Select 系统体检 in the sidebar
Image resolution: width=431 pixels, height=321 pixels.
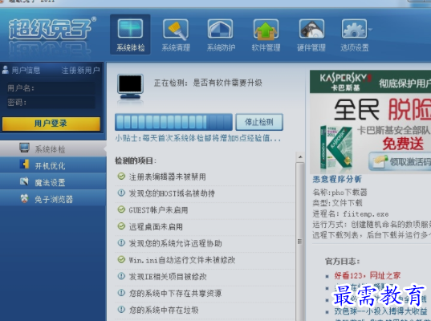[53, 149]
